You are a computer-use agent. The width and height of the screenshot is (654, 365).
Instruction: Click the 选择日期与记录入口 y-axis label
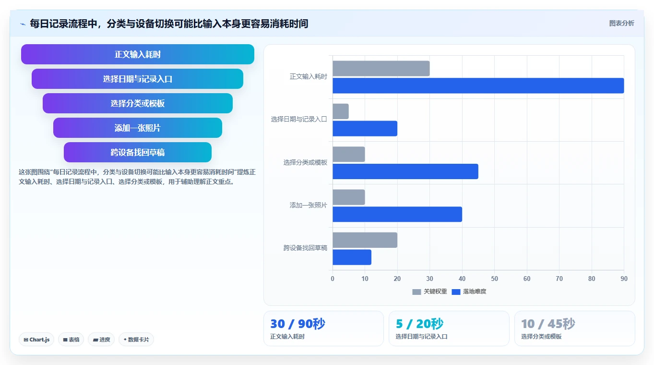coord(299,120)
